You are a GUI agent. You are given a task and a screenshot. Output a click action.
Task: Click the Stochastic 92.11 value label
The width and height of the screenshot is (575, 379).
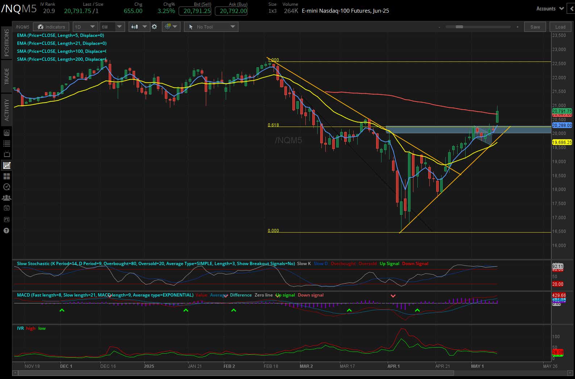558,266
